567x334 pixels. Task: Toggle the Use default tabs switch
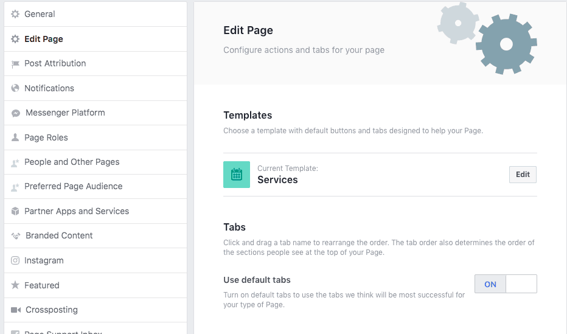coord(506,284)
